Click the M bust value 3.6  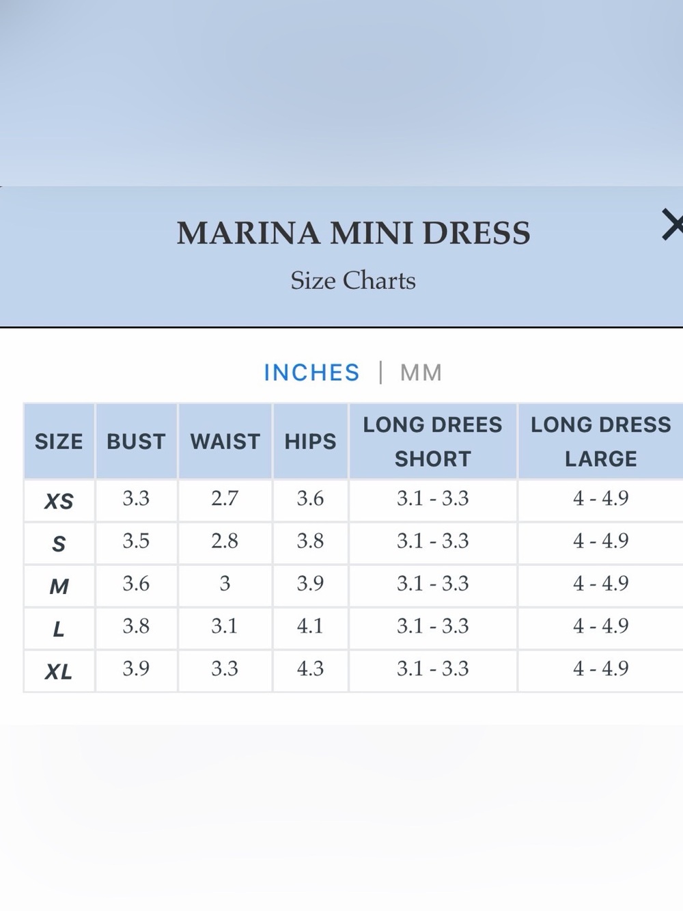[x=136, y=584]
